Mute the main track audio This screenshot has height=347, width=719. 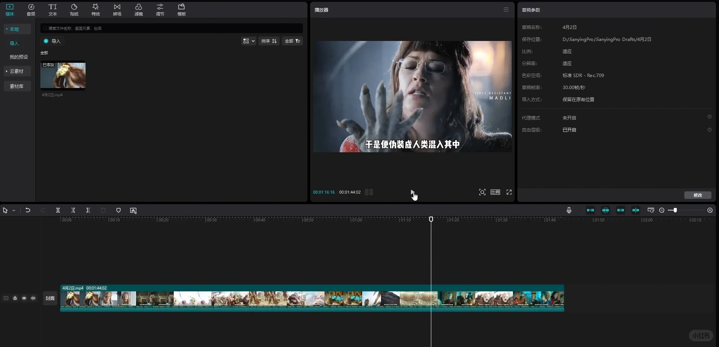(x=33, y=298)
